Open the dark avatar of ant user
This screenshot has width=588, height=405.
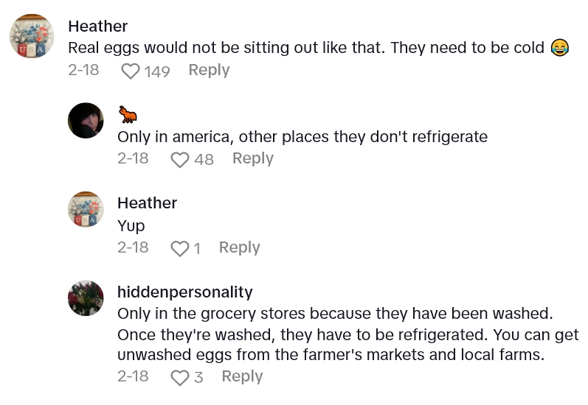[x=86, y=120]
